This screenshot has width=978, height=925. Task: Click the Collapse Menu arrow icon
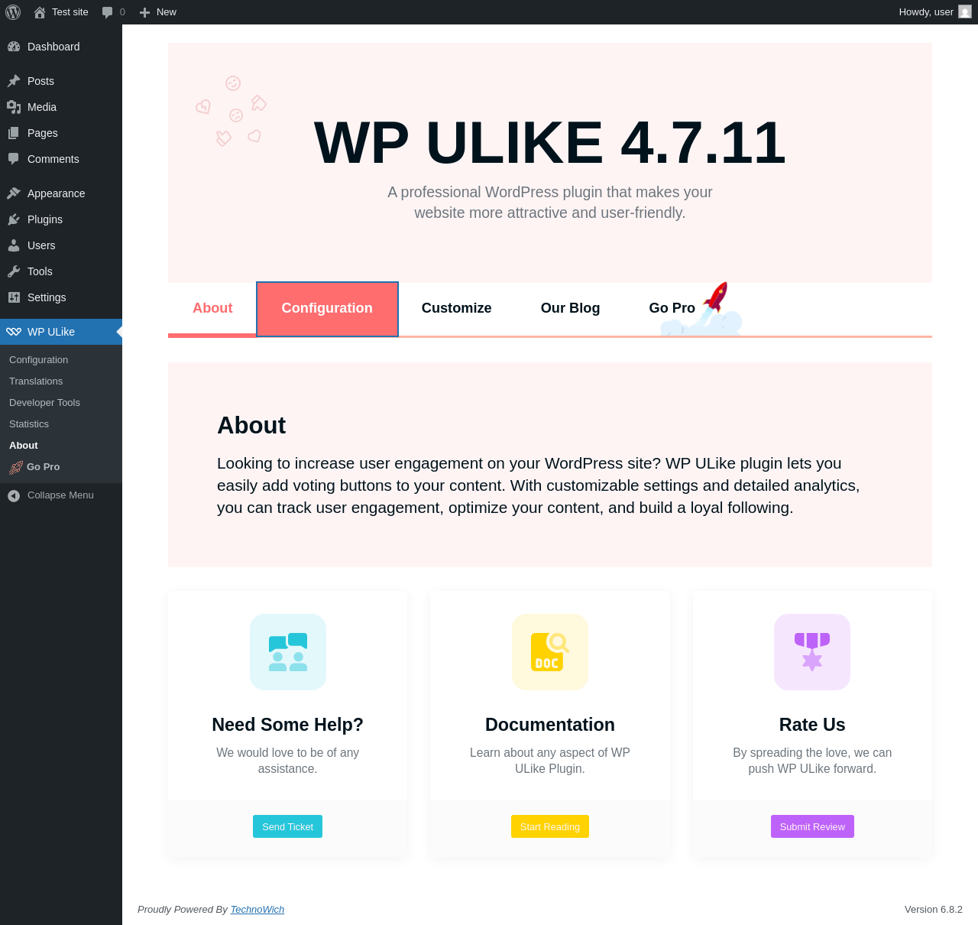[x=14, y=495]
